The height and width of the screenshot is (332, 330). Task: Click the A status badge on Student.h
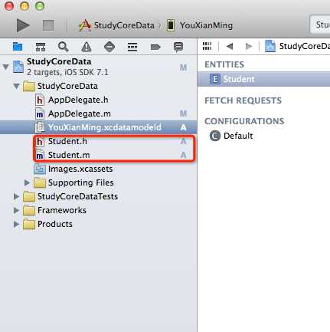tap(183, 141)
